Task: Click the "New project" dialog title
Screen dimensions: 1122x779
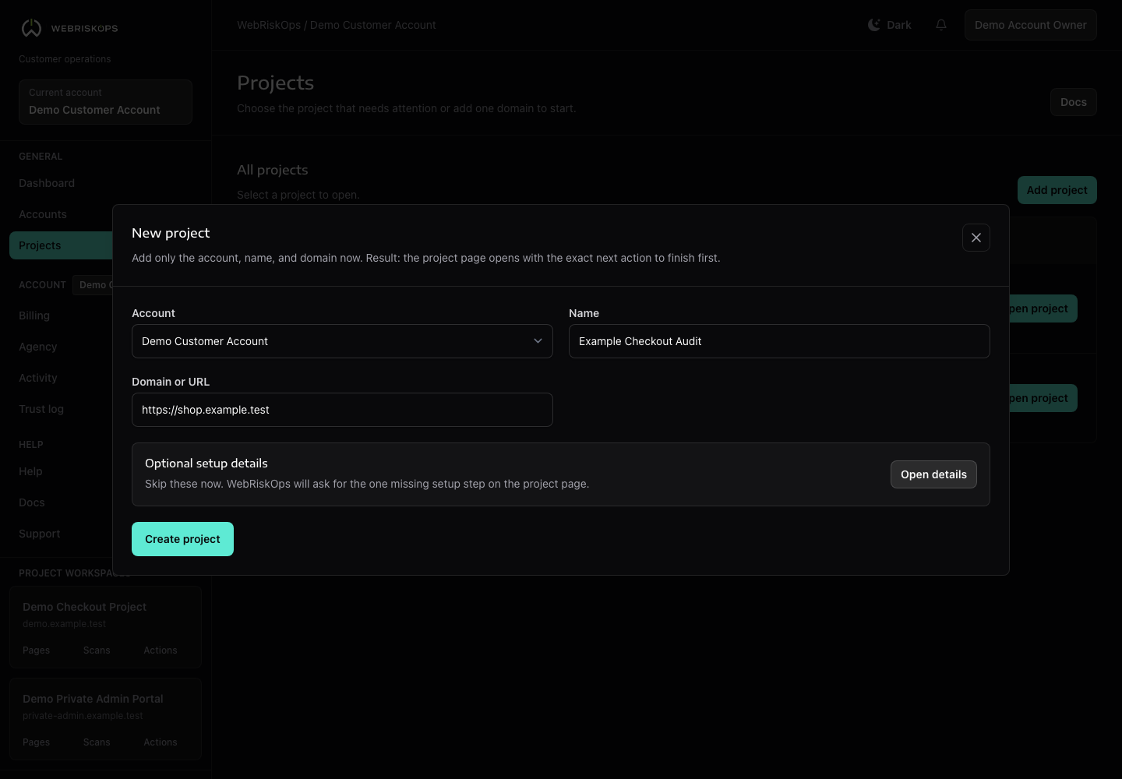Action: click(x=171, y=233)
